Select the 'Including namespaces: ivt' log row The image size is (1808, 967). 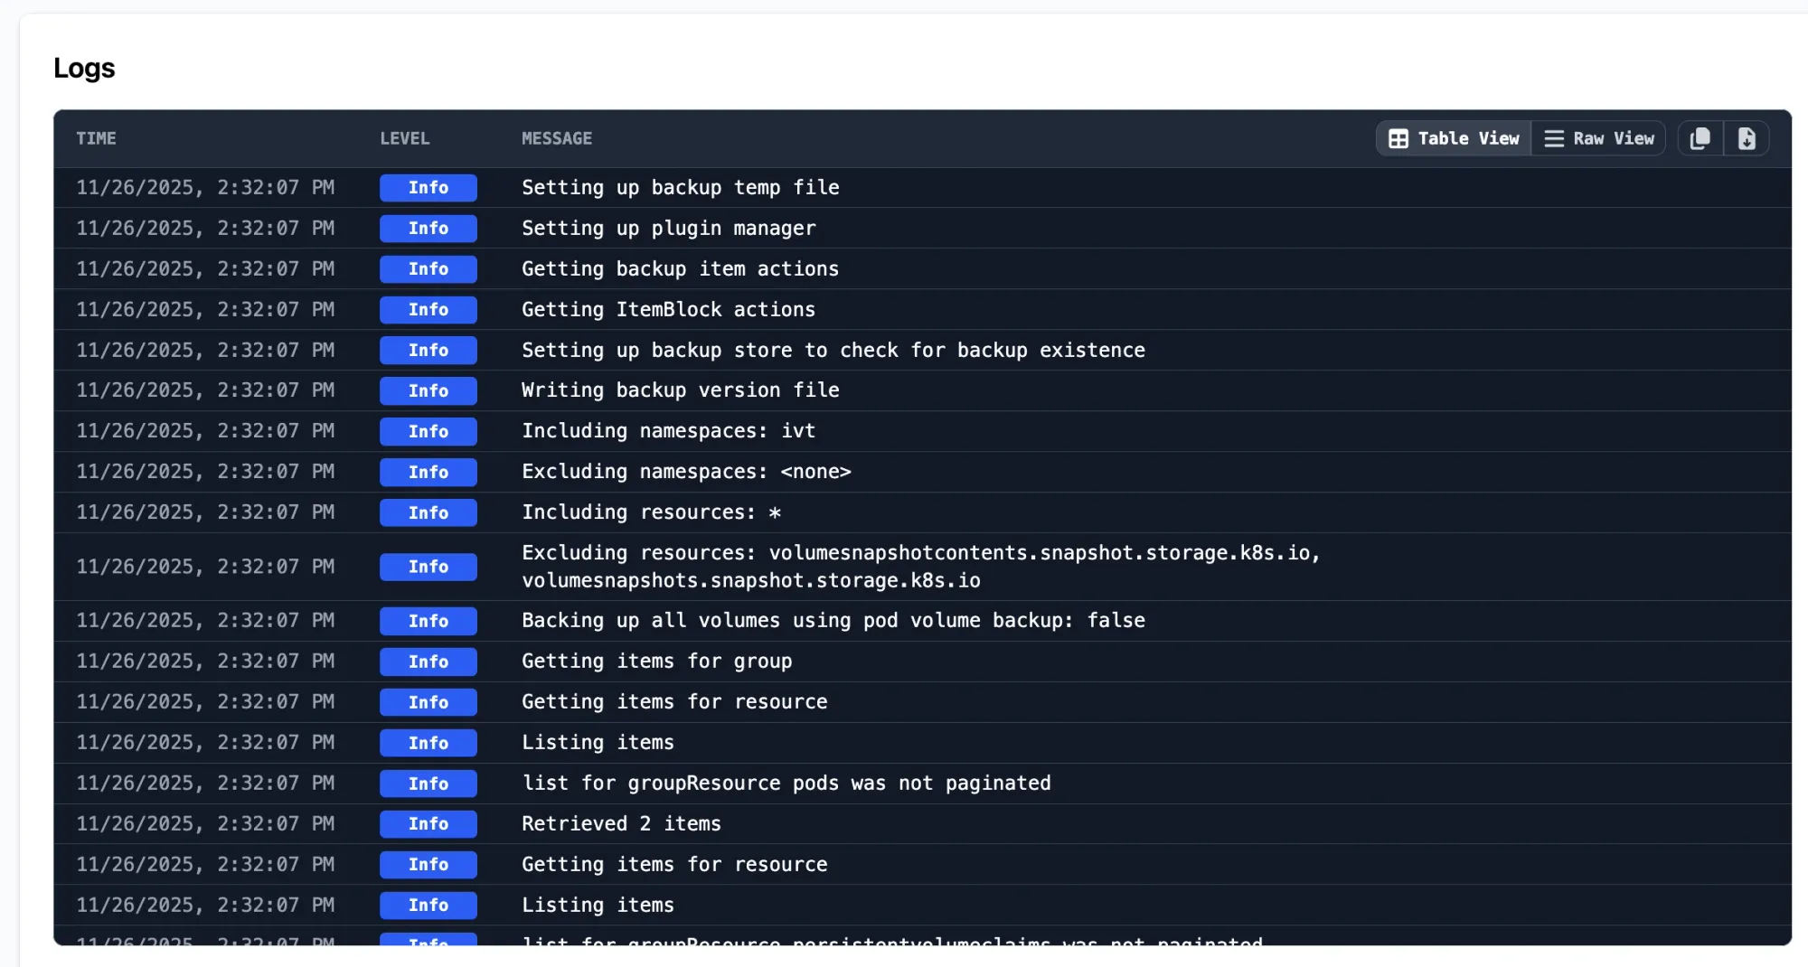(668, 431)
